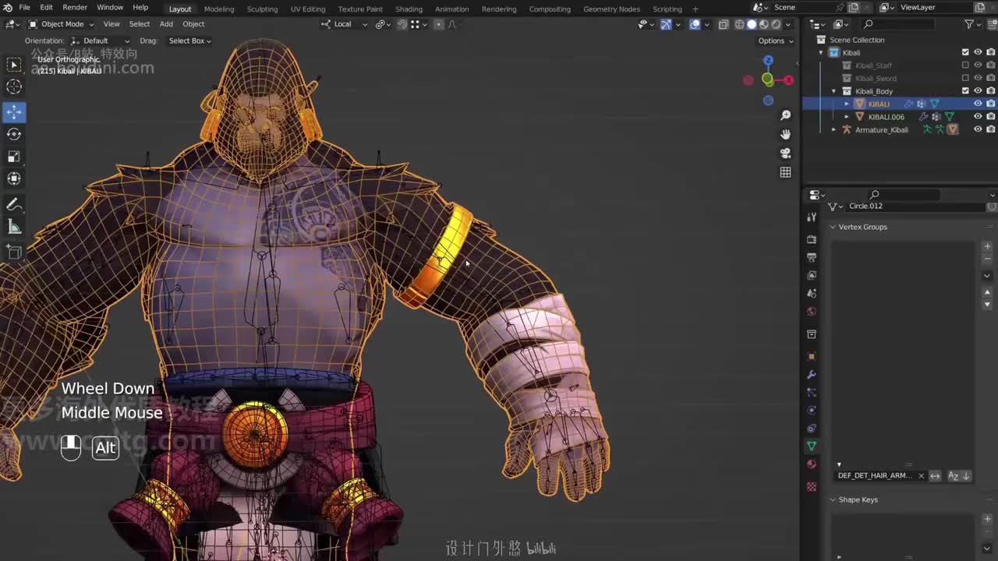The image size is (998, 561).
Task: Switch perspective/orthographic with grid icon
Action: tap(785, 172)
